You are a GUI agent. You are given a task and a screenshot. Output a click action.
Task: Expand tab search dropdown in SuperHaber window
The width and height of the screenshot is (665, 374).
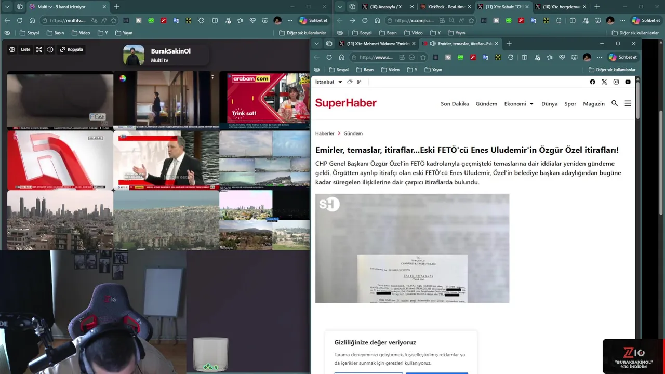(316, 44)
